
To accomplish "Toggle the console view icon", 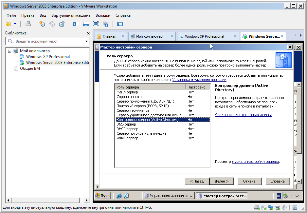I will pos(120,24).
